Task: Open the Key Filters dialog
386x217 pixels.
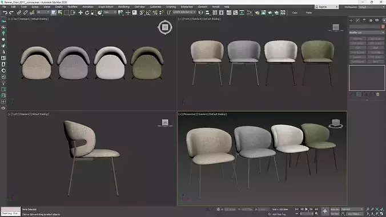Action: (354, 214)
